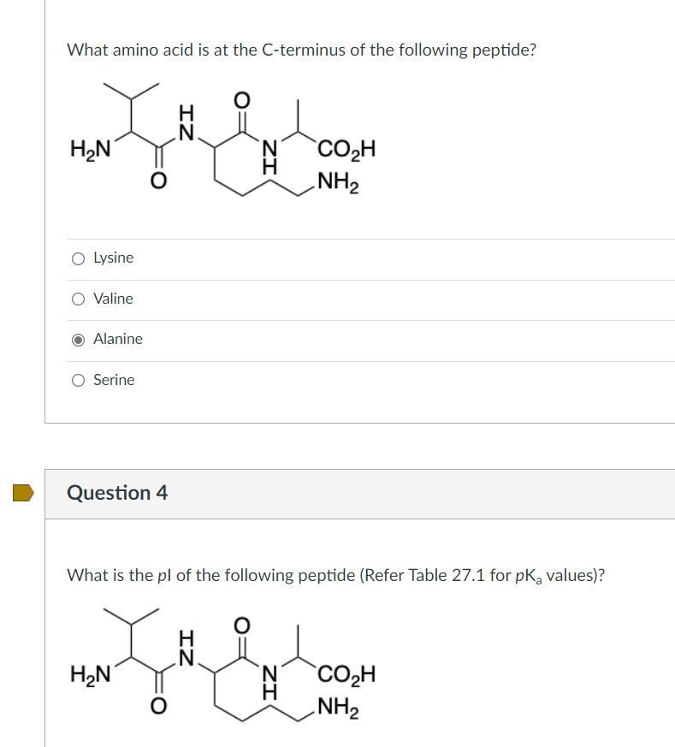
Task: Click the pI question prompt text
Action: 335,575
